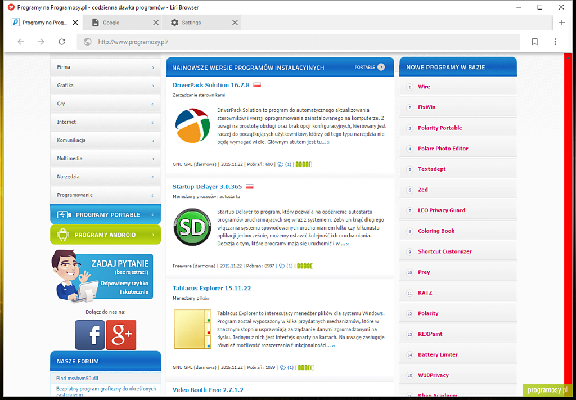Click the ZADAJ PYTANIE banner
The image size is (576, 400).
tap(102, 276)
